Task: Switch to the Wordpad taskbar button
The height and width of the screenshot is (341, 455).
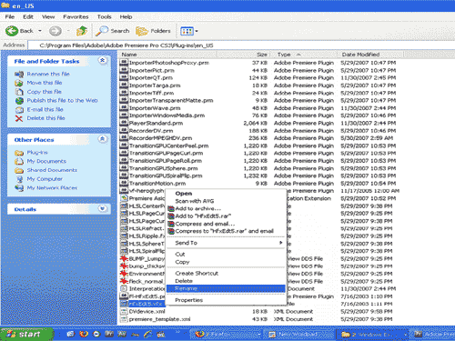Action: tap(299, 335)
